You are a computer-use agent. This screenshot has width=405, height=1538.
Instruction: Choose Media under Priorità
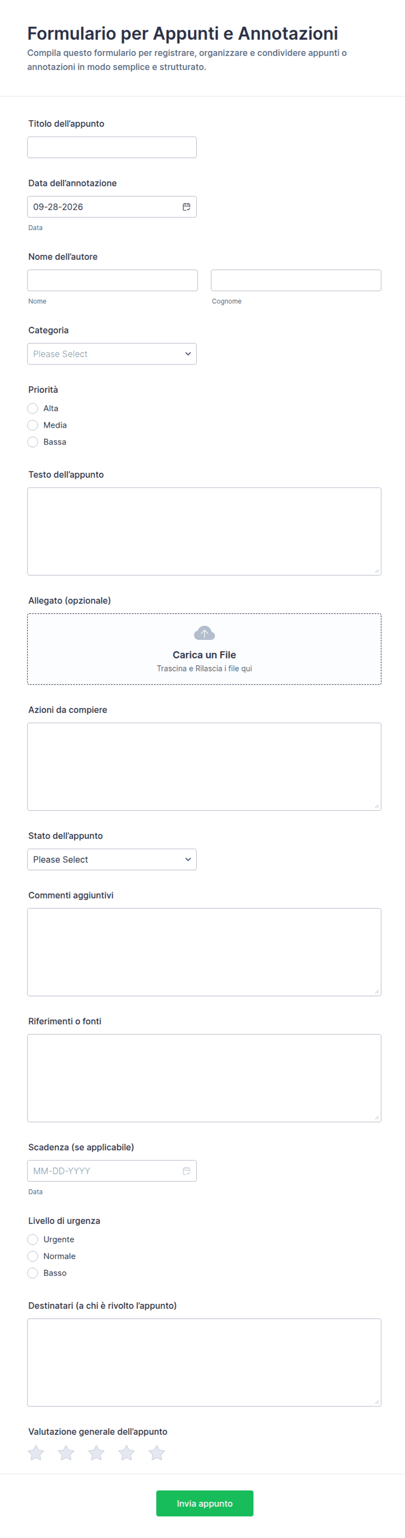click(33, 425)
